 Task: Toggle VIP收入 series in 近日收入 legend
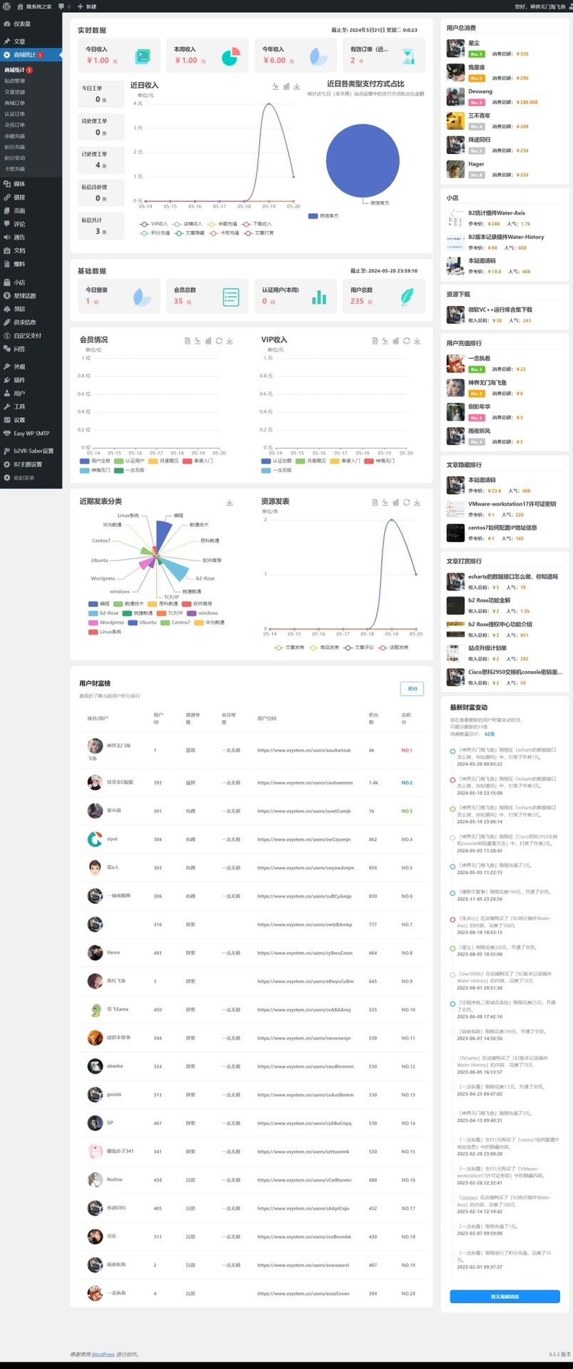point(154,224)
